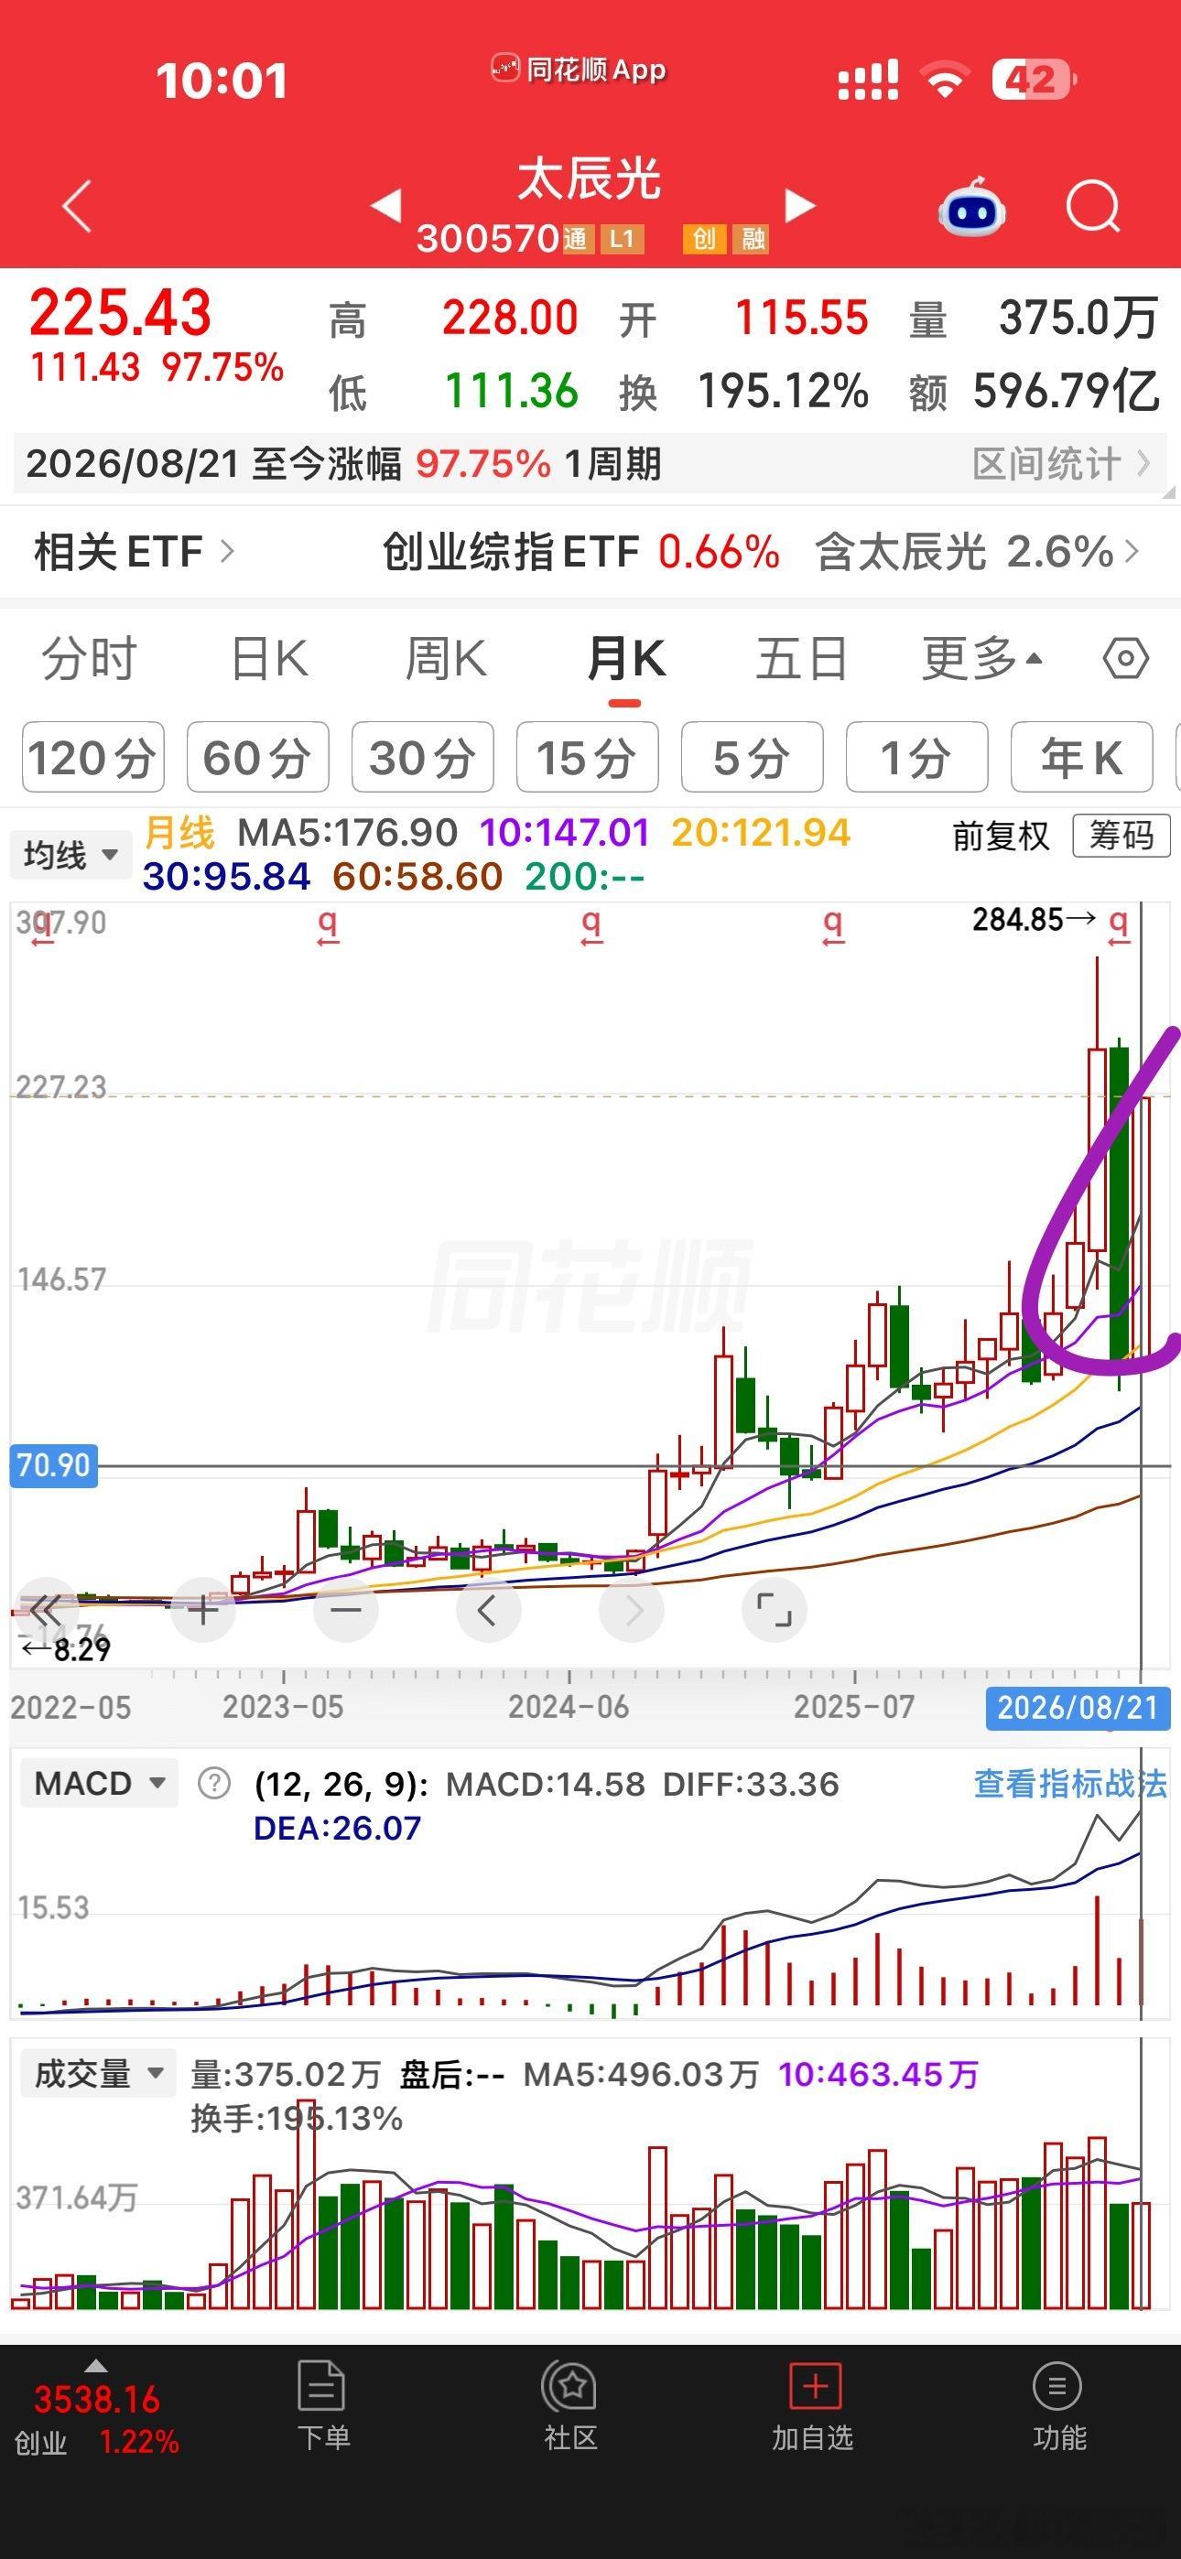Screen dimensions: 1181x2559
Task: Tap the 8.29 low price annotation
Action: (66, 1650)
